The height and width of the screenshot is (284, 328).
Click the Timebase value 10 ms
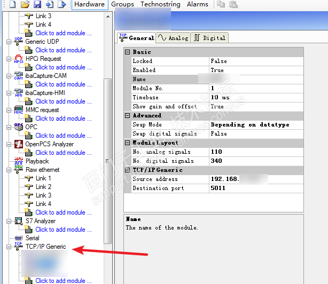point(256,97)
